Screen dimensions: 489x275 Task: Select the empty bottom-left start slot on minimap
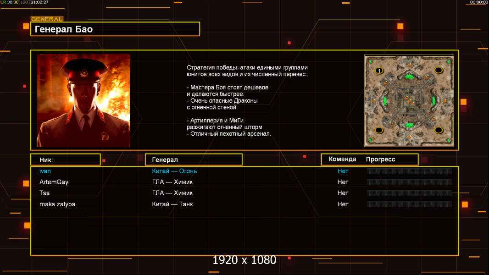(379, 130)
